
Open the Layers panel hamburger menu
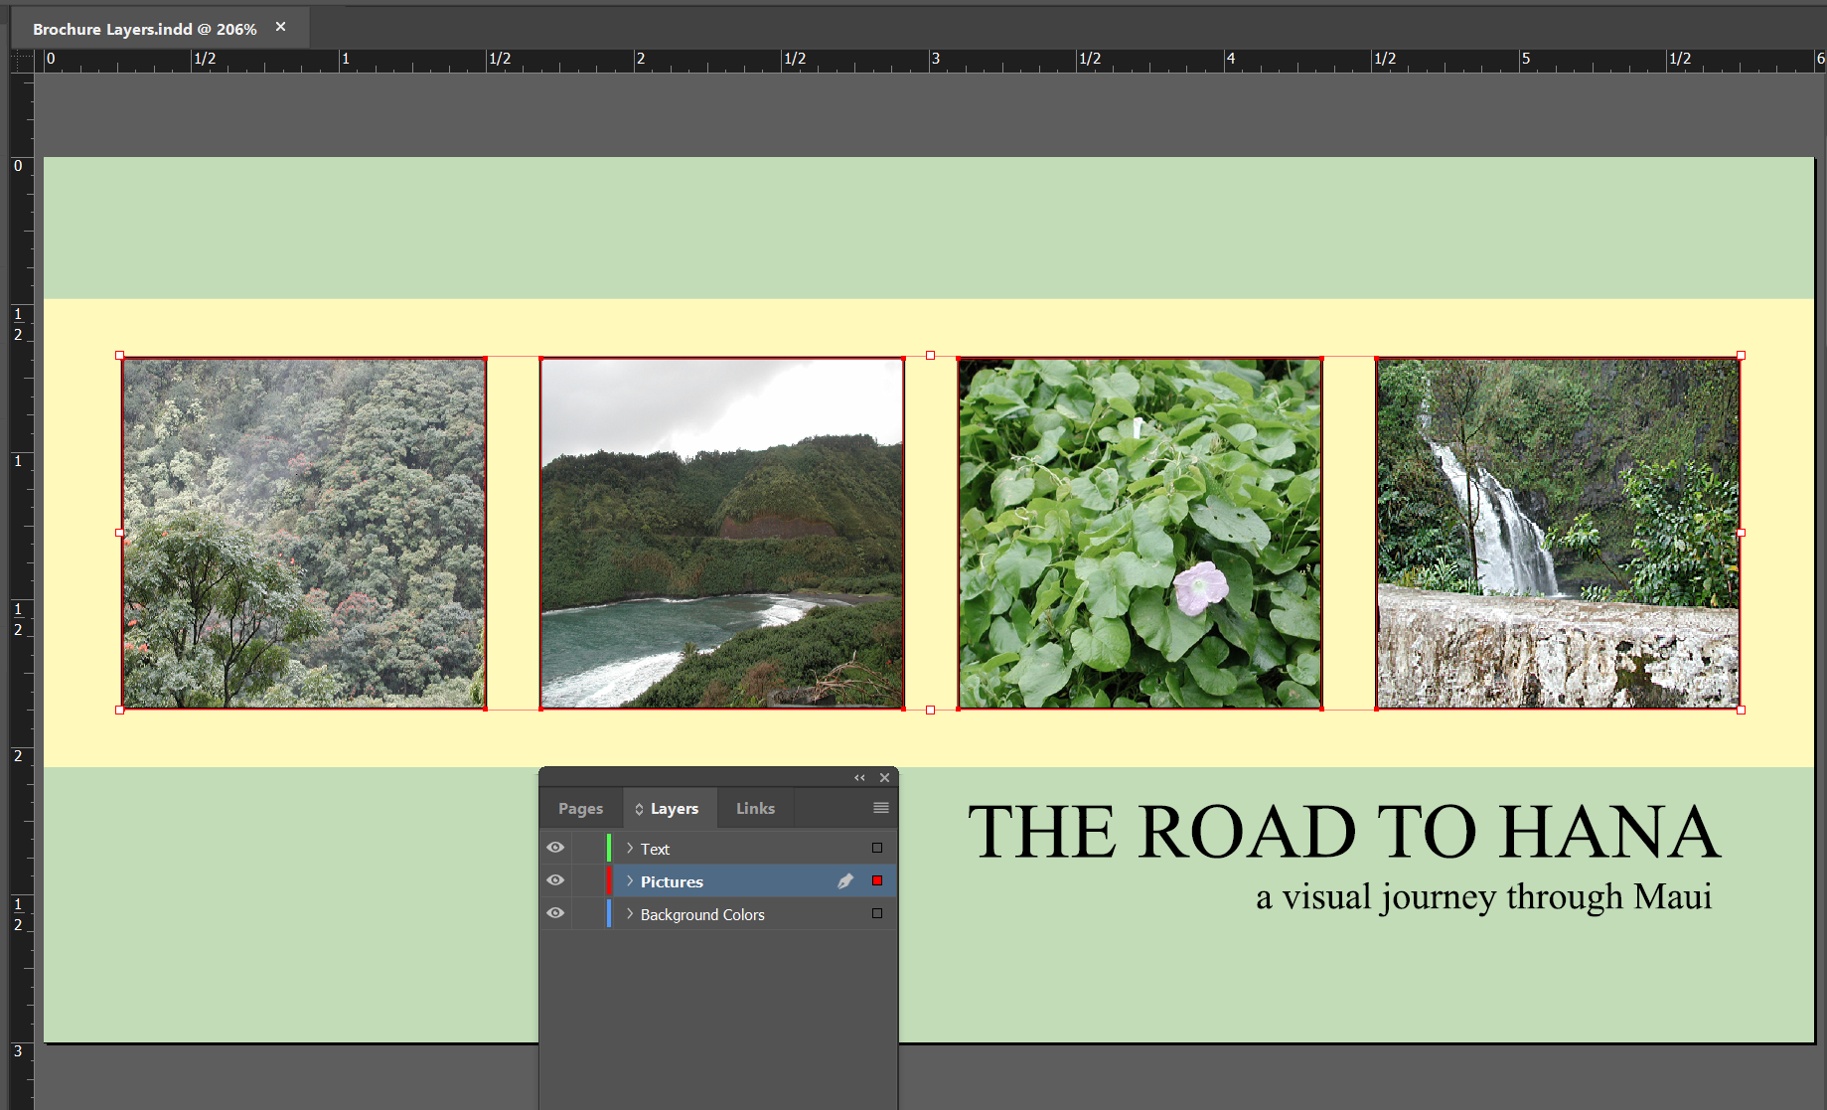pyautogui.click(x=880, y=808)
